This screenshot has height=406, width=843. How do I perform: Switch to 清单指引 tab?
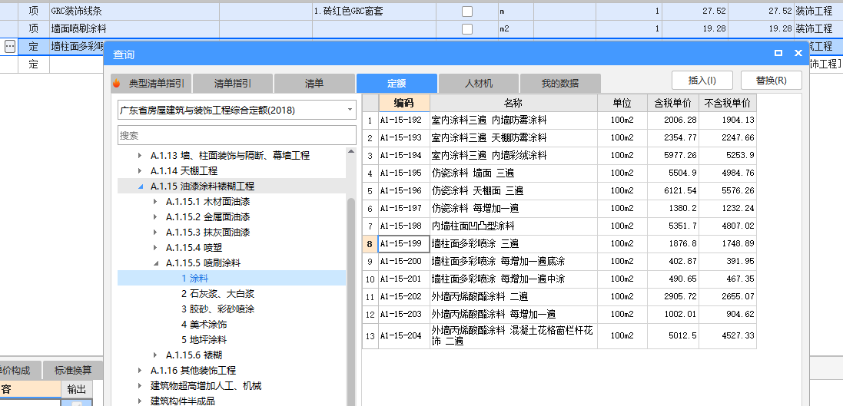click(x=233, y=84)
